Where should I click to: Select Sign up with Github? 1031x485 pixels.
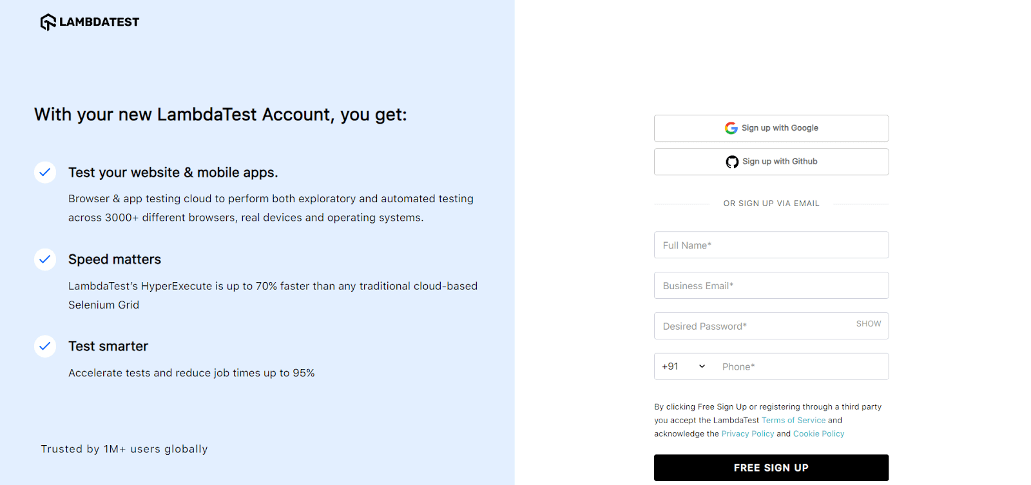tap(771, 161)
